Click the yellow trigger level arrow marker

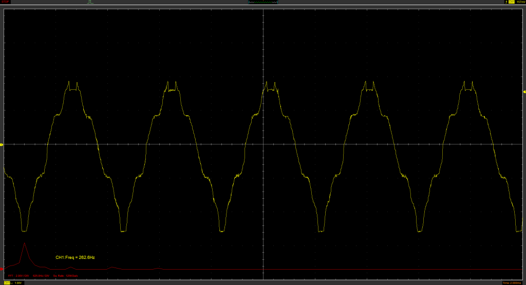pos(523,92)
